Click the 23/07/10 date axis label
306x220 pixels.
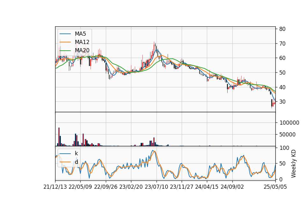pyautogui.click(x=156, y=187)
